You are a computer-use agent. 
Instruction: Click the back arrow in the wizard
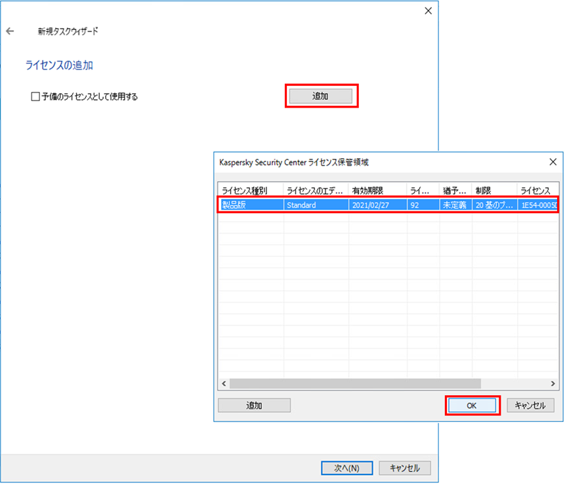click(x=10, y=30)
